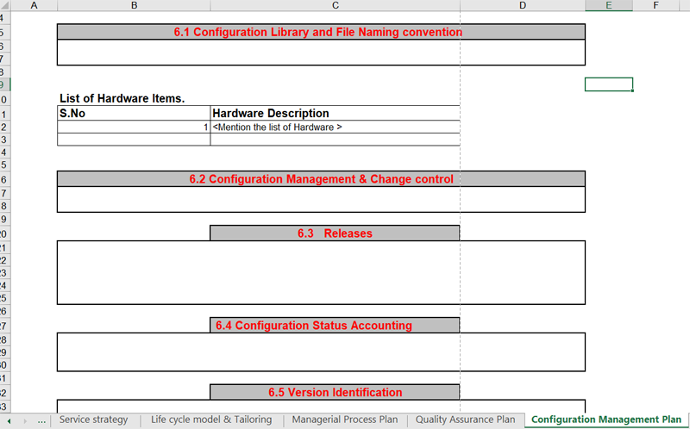
Task: Click the Hardware Description header cell
Action: [x=335, y=113]
